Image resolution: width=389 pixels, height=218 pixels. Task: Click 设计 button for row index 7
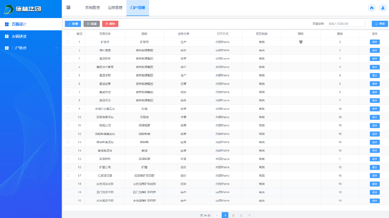375,92
